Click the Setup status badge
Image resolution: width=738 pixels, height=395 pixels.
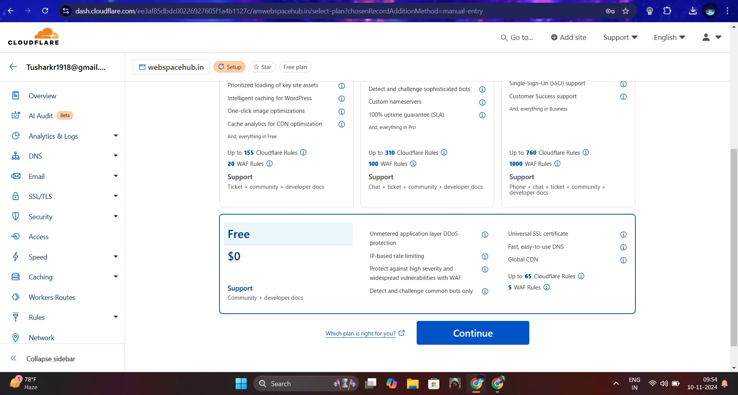point(230,67)
